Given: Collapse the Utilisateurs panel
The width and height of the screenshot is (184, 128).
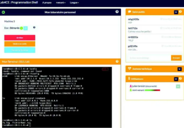Looking at the screenshot, I should click(x=176, y=79).
